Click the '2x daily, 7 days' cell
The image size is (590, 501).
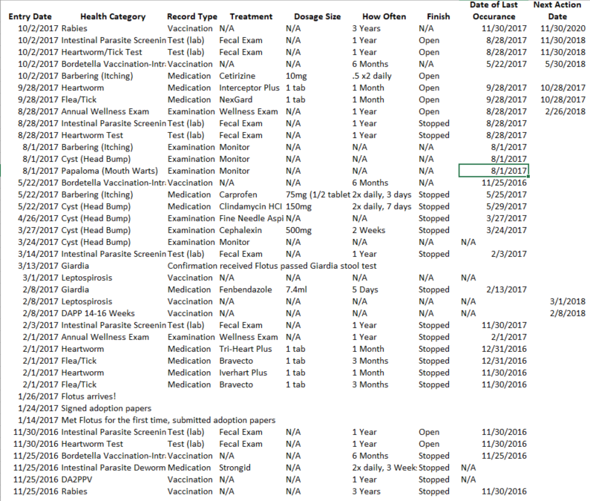381,206
